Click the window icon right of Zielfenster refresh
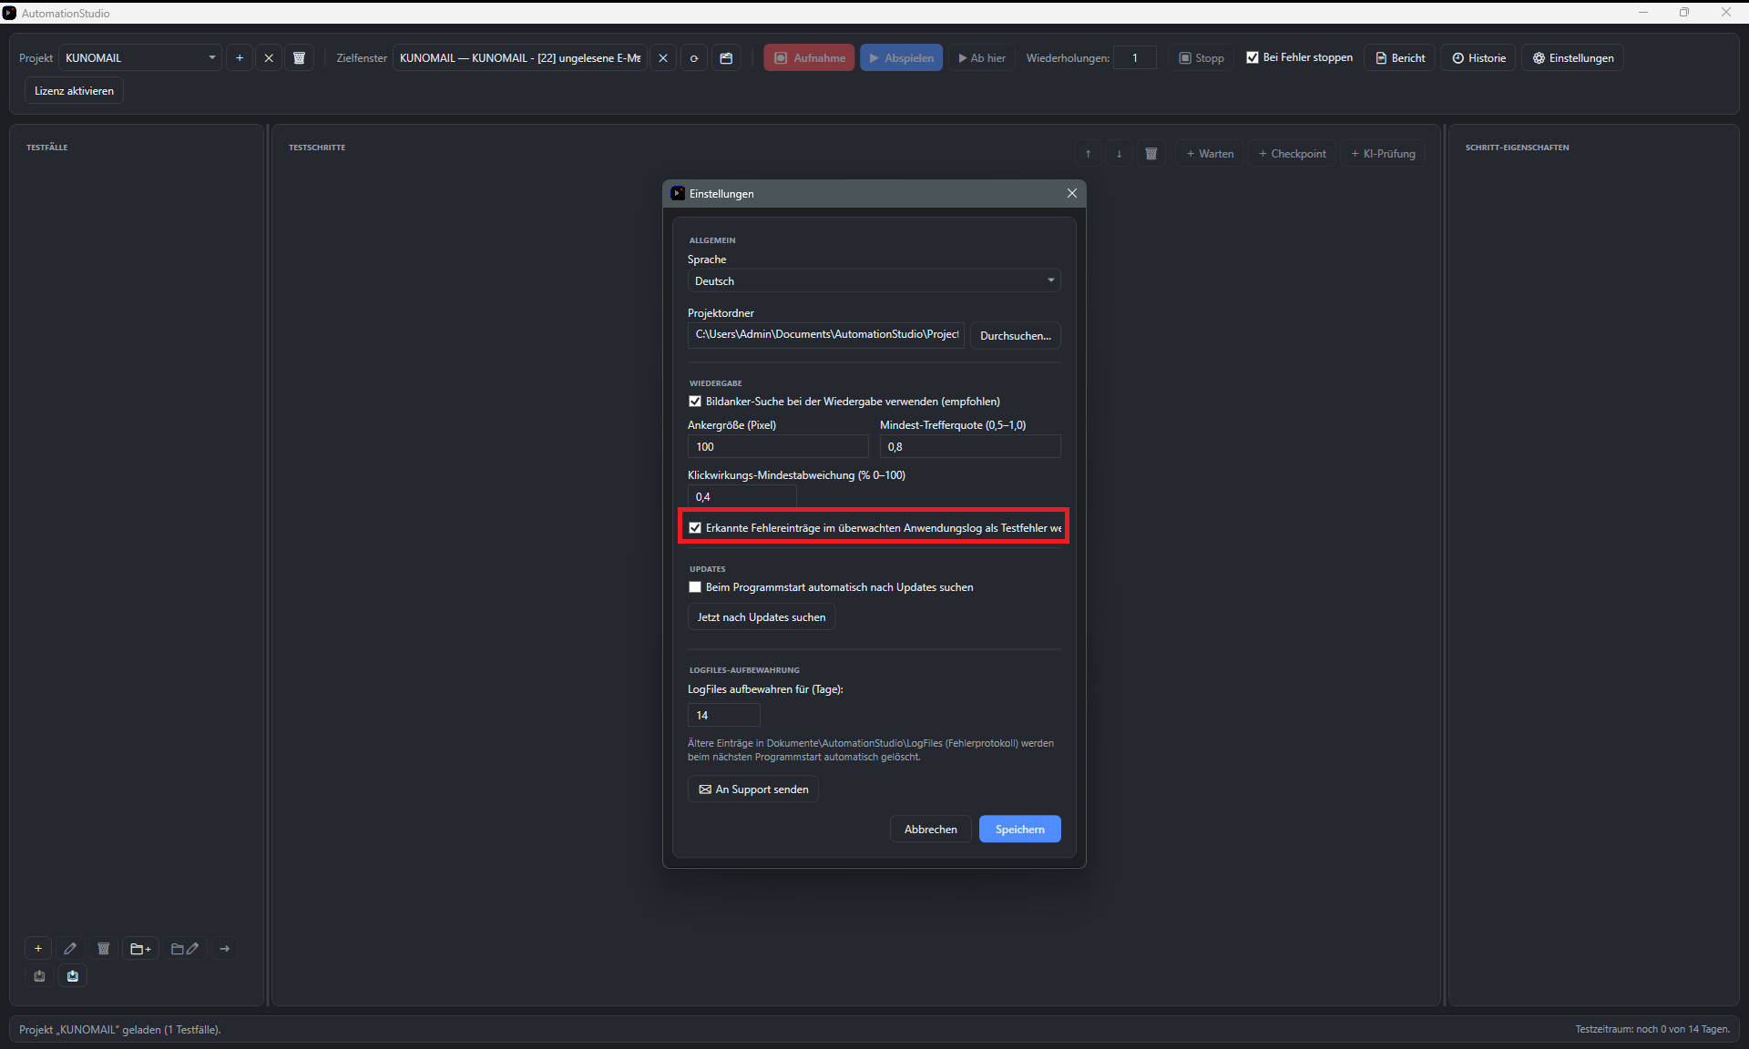 [726, 57]
